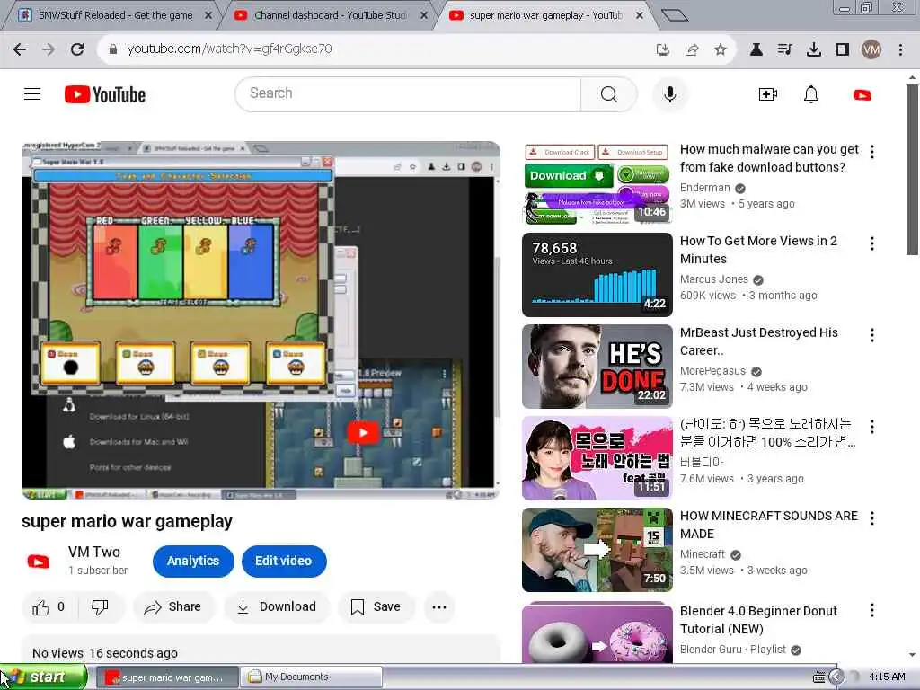920x690 pixels.
Task: Open the Korean singing video thumbnail
Action: [x=597, y=458]
